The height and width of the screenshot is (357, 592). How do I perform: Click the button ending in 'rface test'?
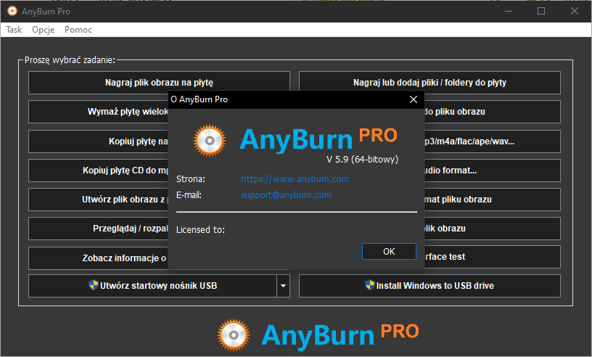click(493, 257)
